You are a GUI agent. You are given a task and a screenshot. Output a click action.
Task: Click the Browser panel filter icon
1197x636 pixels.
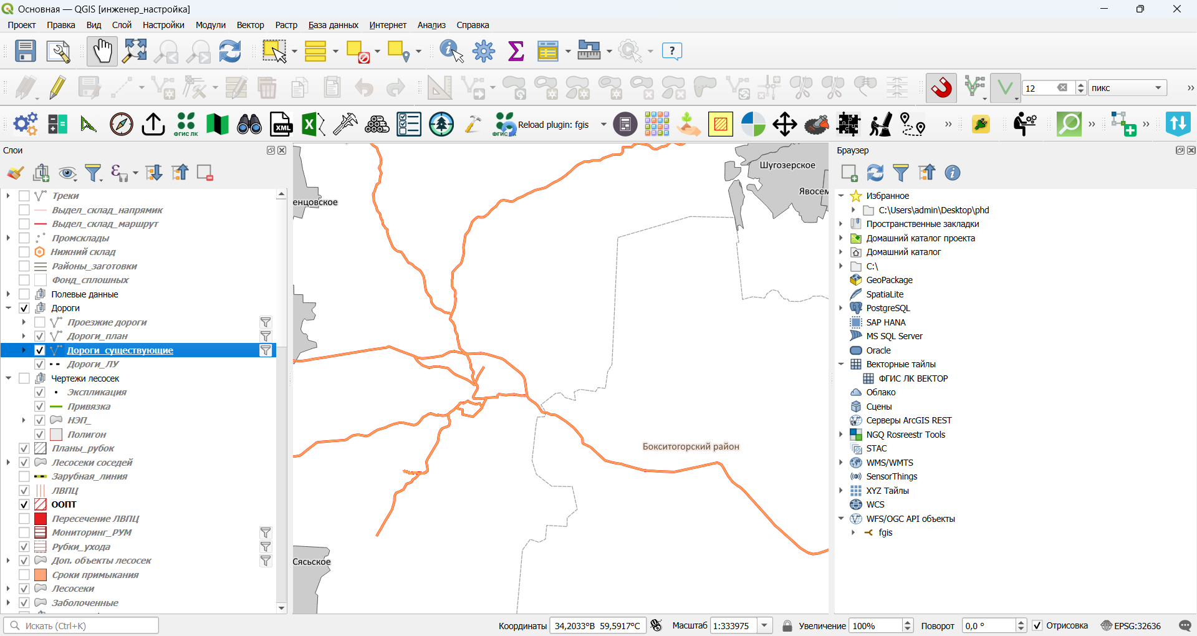(901, 173)
